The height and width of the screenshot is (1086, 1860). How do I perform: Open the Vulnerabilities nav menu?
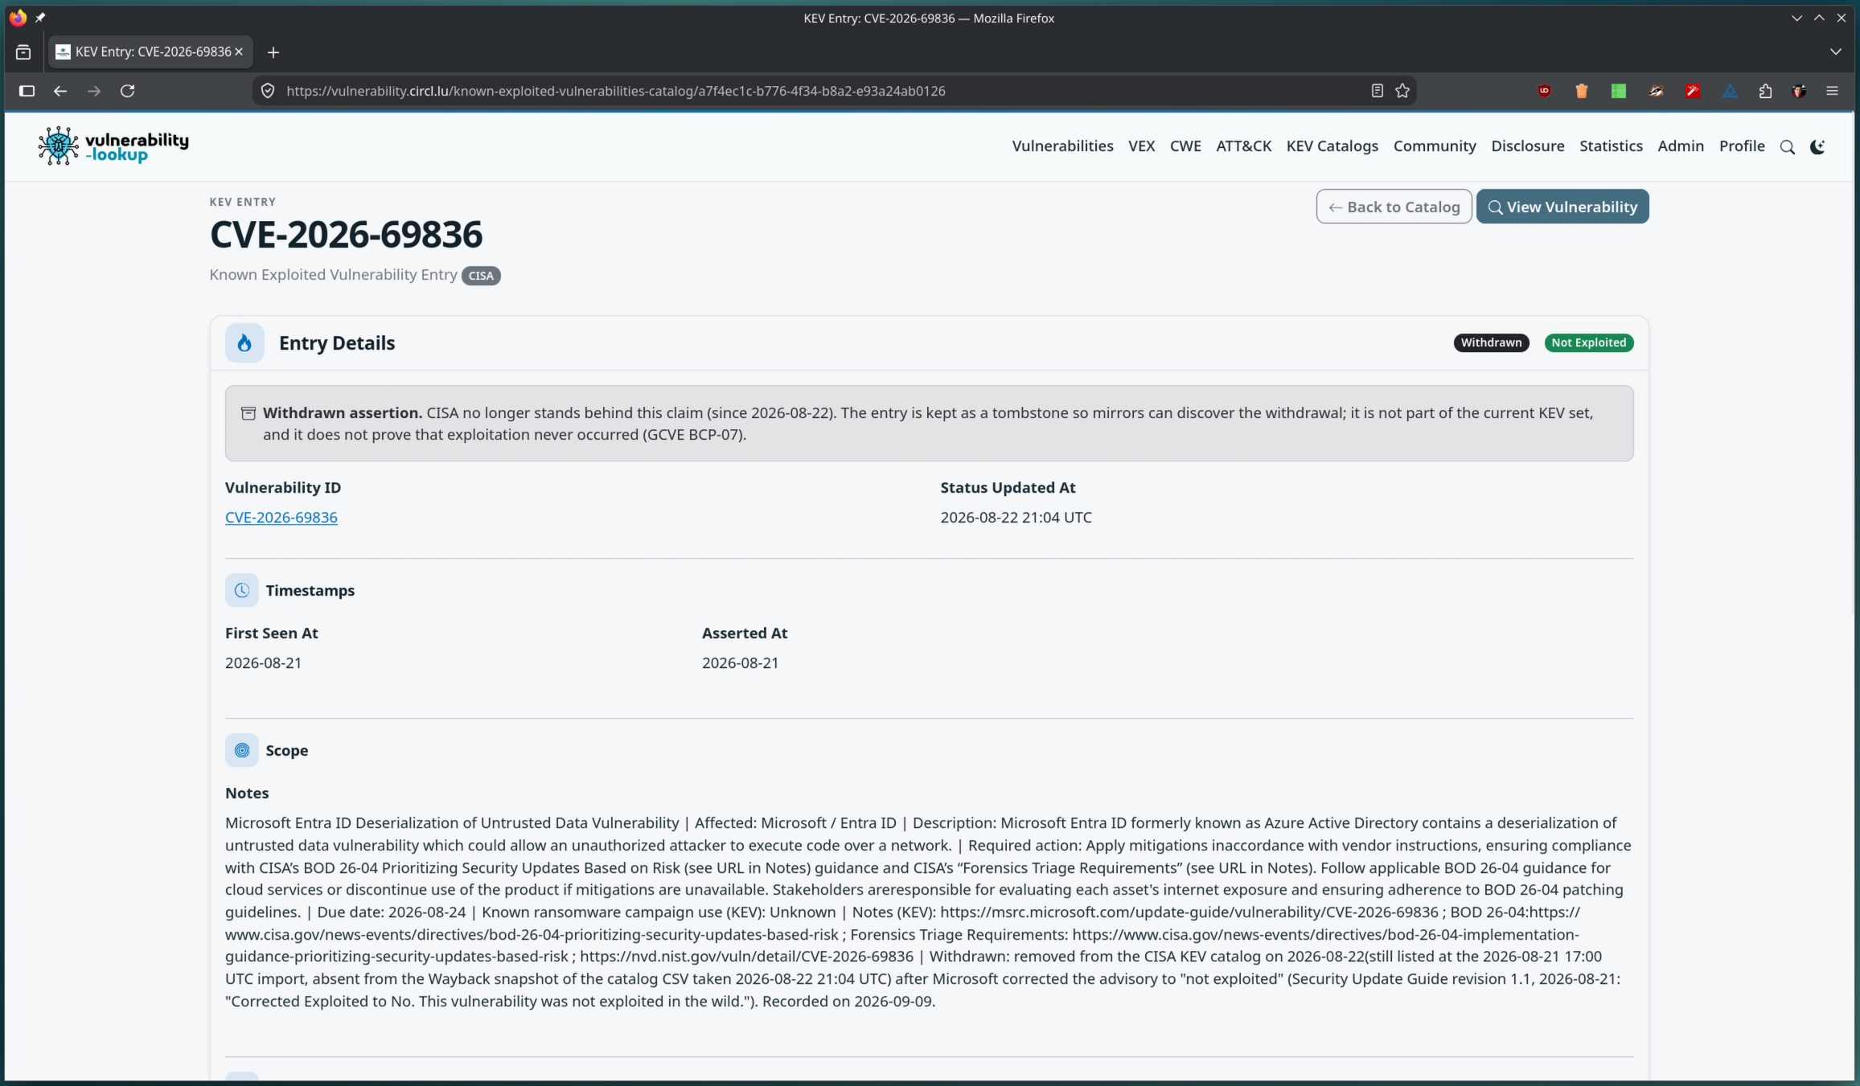click(1062, 145)
